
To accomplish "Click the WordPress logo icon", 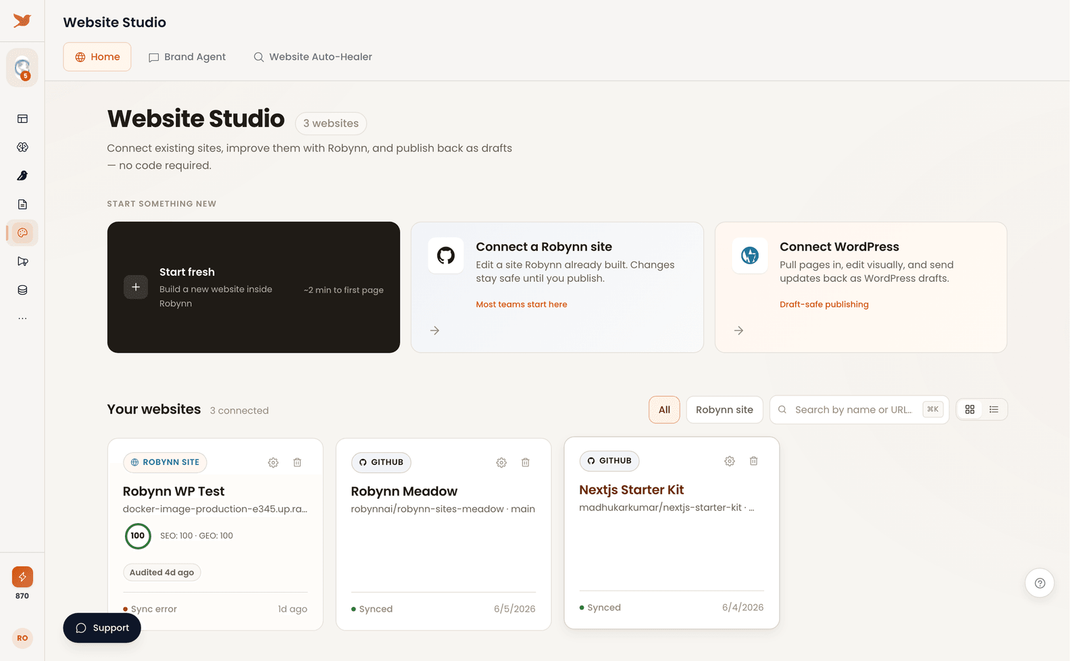I will coord(750,255).
